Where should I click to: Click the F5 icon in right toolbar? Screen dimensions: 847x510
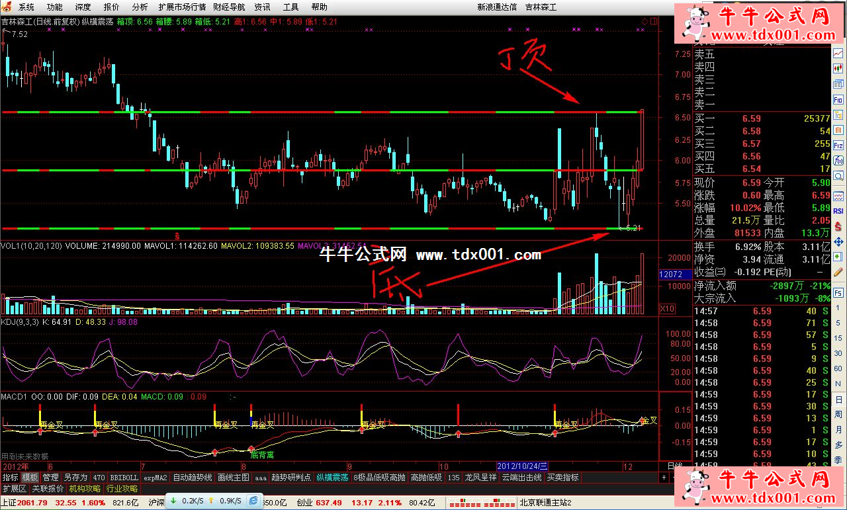click(838, 292)
